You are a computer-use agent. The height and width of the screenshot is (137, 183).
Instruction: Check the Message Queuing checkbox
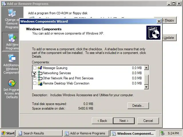(x=35, y=68)
